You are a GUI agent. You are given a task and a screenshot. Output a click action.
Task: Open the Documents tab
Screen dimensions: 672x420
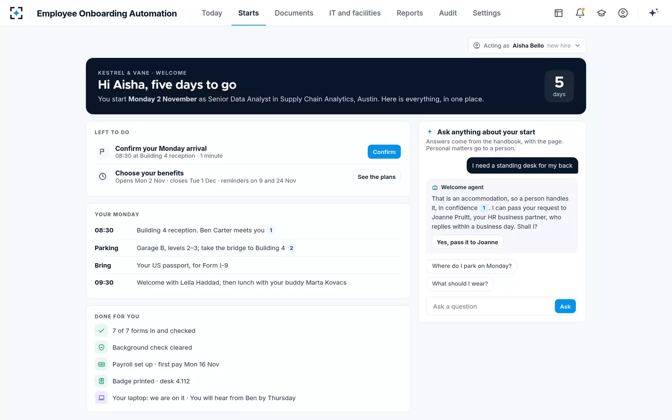(x=294, y=13)
